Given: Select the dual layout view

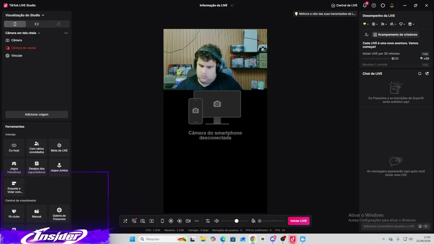Looking at the screenshot, I should click(x=58, y=24).
